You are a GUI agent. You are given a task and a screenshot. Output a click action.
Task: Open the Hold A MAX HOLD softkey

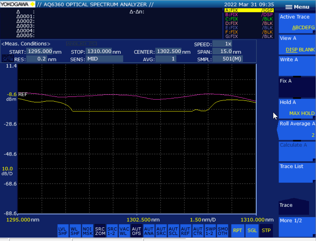click(x=297, y=108)
